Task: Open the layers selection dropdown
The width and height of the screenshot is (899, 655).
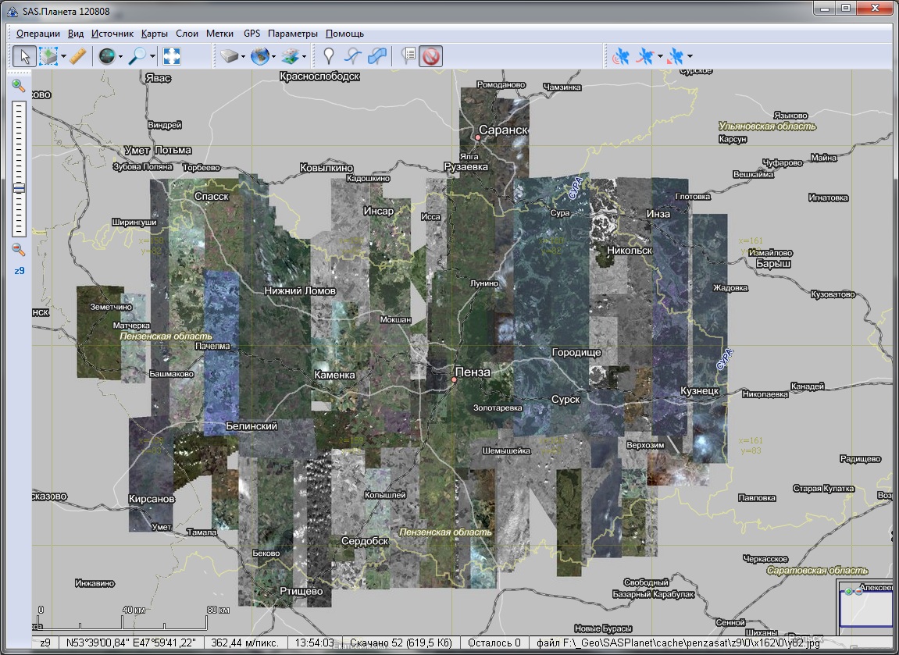Action: point(304,56)
